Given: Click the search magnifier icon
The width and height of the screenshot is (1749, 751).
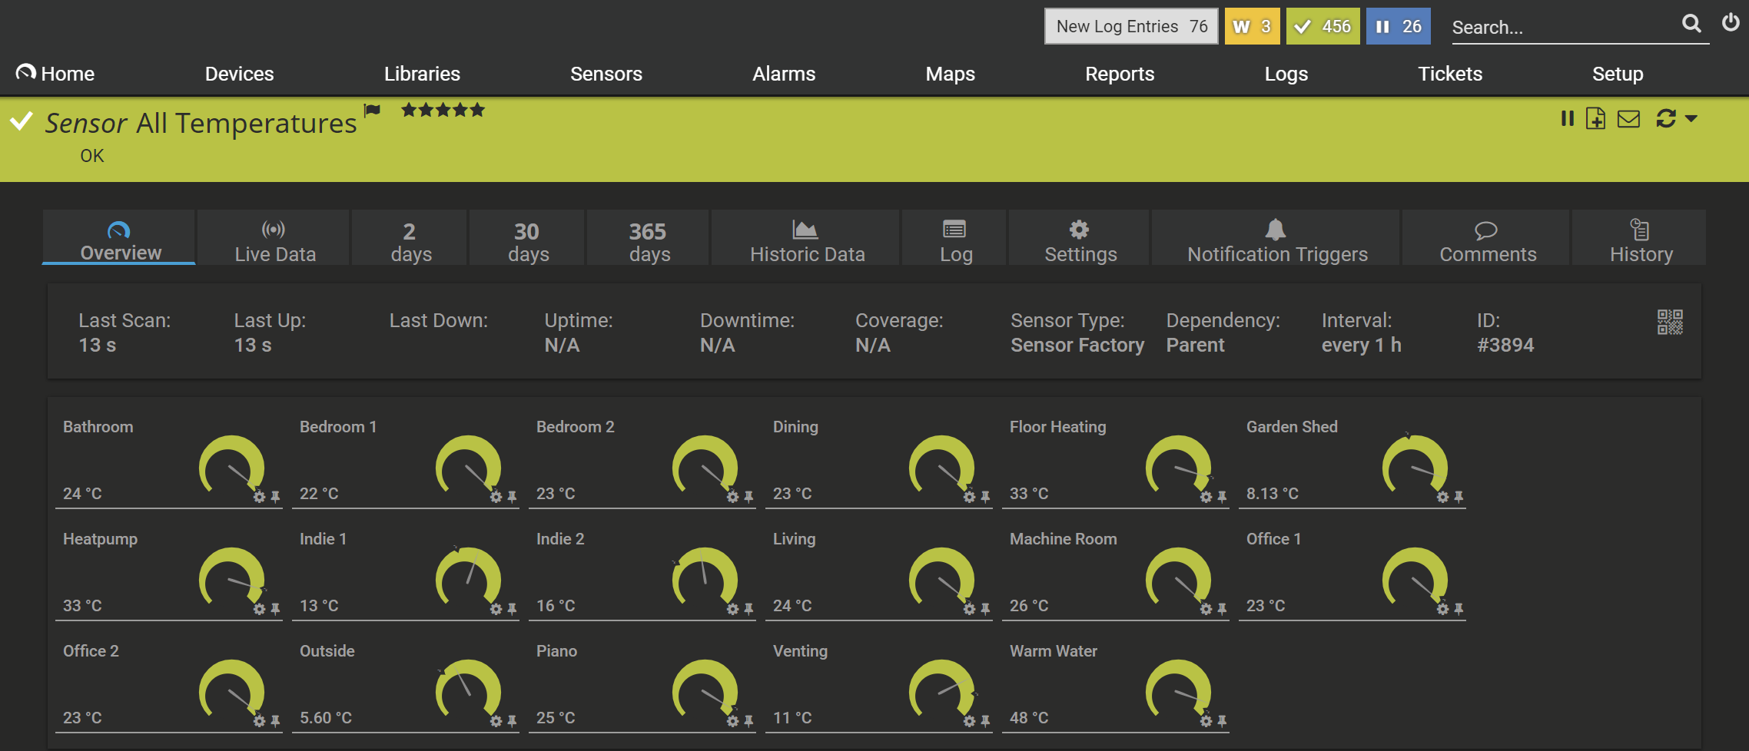Looking at the screenshot, I should [1691, 24].
